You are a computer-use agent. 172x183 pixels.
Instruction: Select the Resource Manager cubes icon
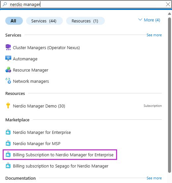[8, 70]
